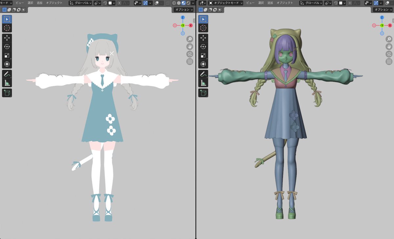This screenshot has height=239, width=394.
Task: Activate the Transform tool in left viewport
Action: 7,64
